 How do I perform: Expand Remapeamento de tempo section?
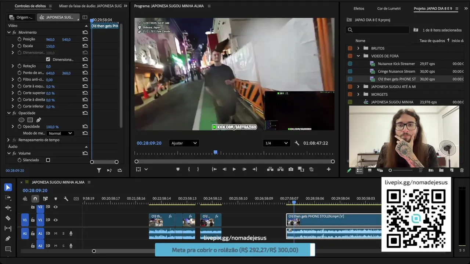click(x=8, y=140)
